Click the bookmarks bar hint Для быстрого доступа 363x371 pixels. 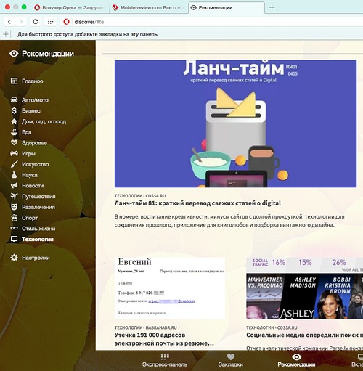click(87, 34)
